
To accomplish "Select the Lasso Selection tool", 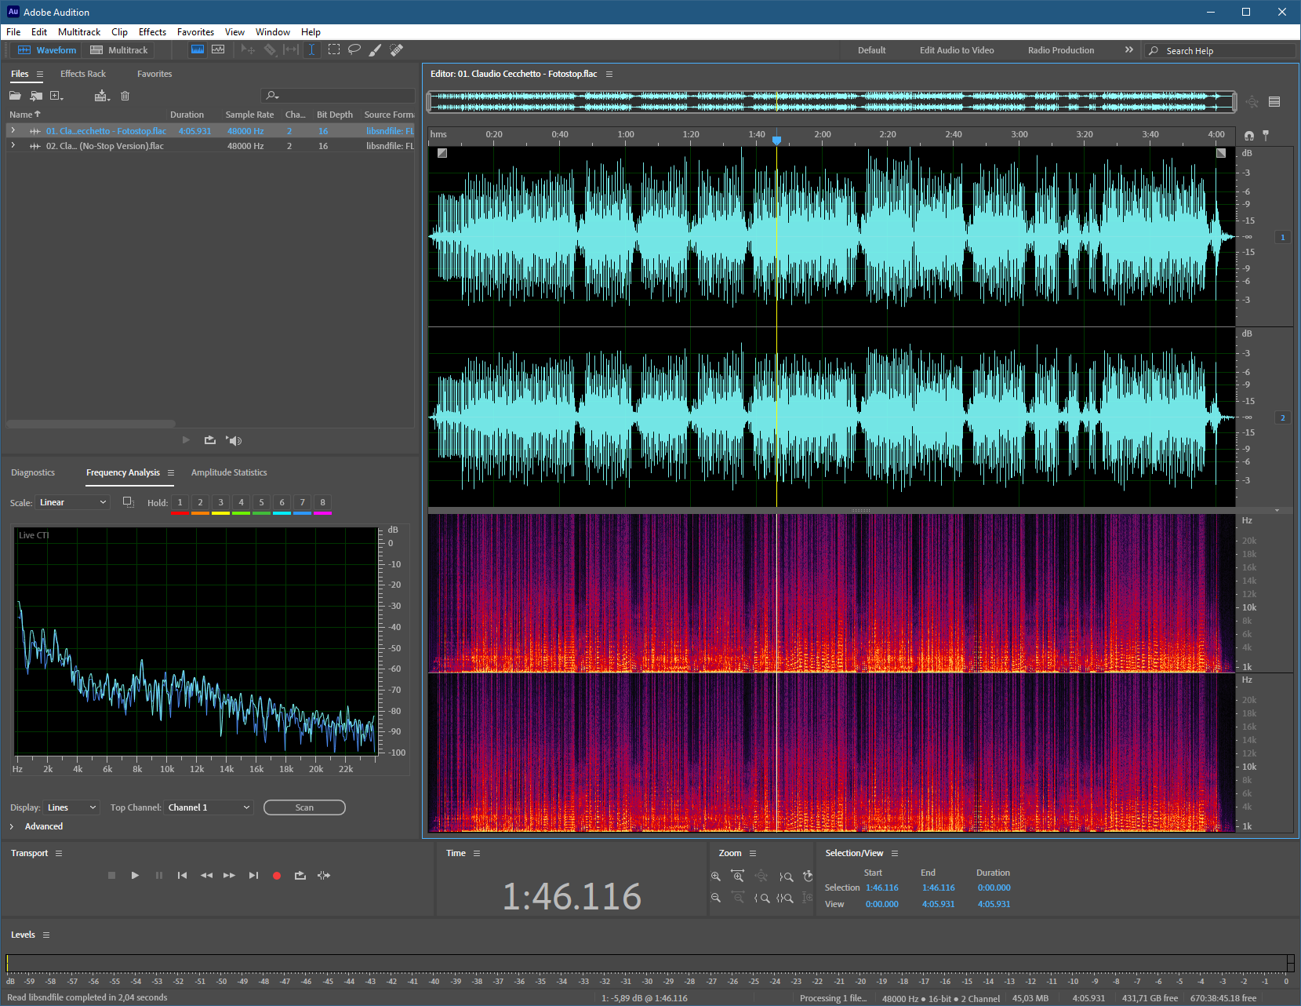I will [354, 49].
